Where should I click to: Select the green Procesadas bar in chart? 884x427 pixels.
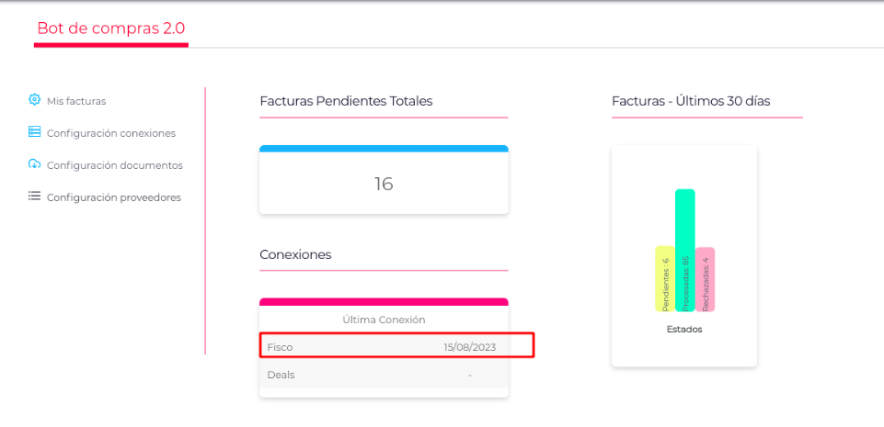(x=684, y=250)
